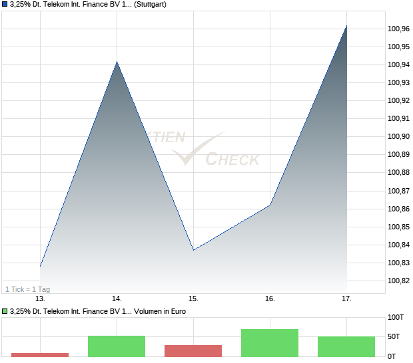Click x-axis date label '13.'

[x=40, y=299]
